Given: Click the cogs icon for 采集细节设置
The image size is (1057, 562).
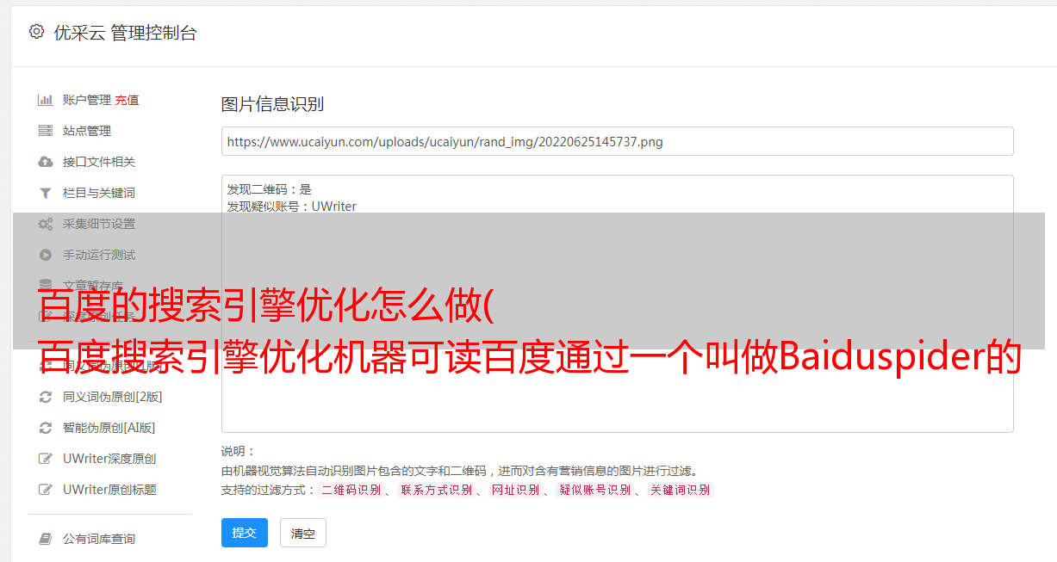Looking at the screenshot, I should tap(46, 224).
